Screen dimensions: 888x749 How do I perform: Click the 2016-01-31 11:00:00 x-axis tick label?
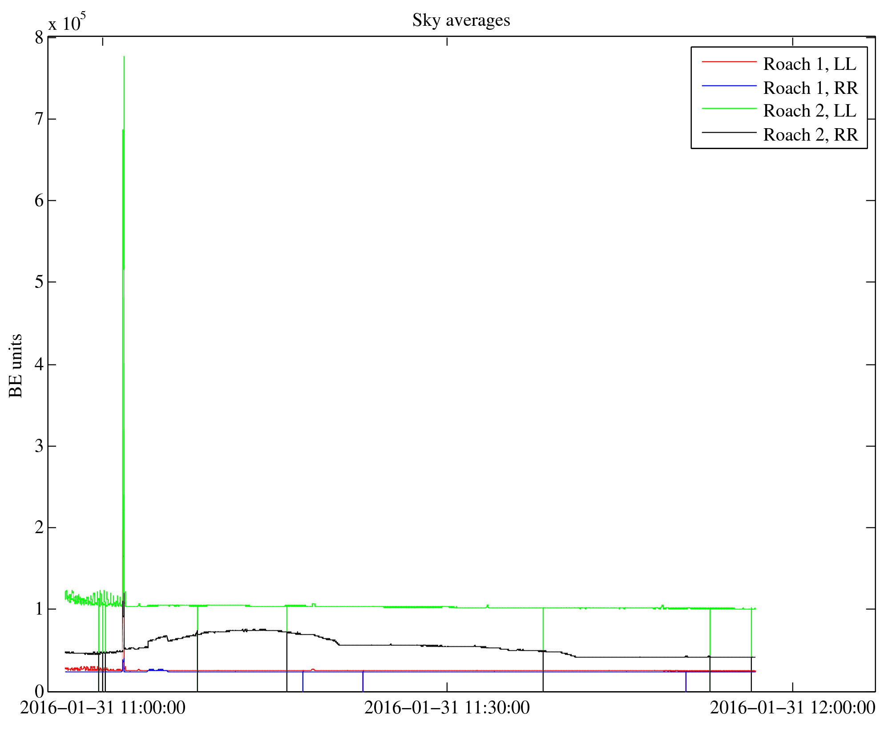click(x=103, y=708)
